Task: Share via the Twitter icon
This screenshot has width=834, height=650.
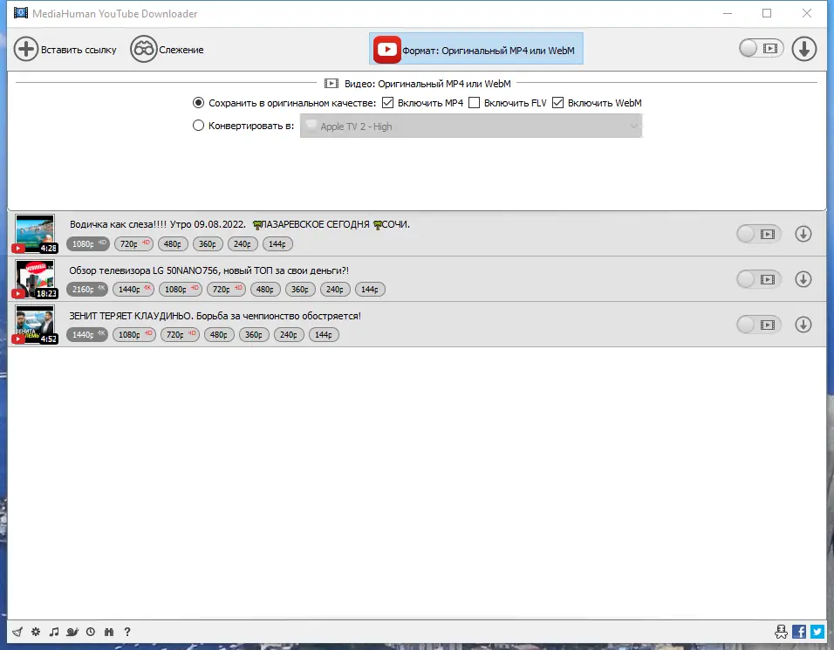Action: tap(817, 631)
